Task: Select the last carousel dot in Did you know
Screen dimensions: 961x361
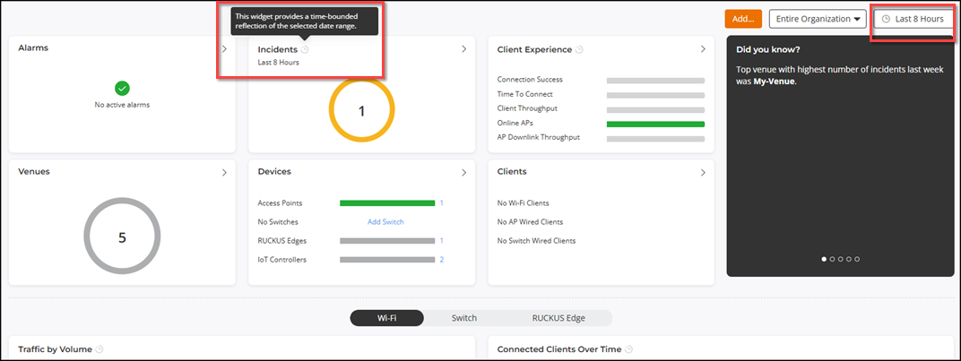Action: (857, 259)
